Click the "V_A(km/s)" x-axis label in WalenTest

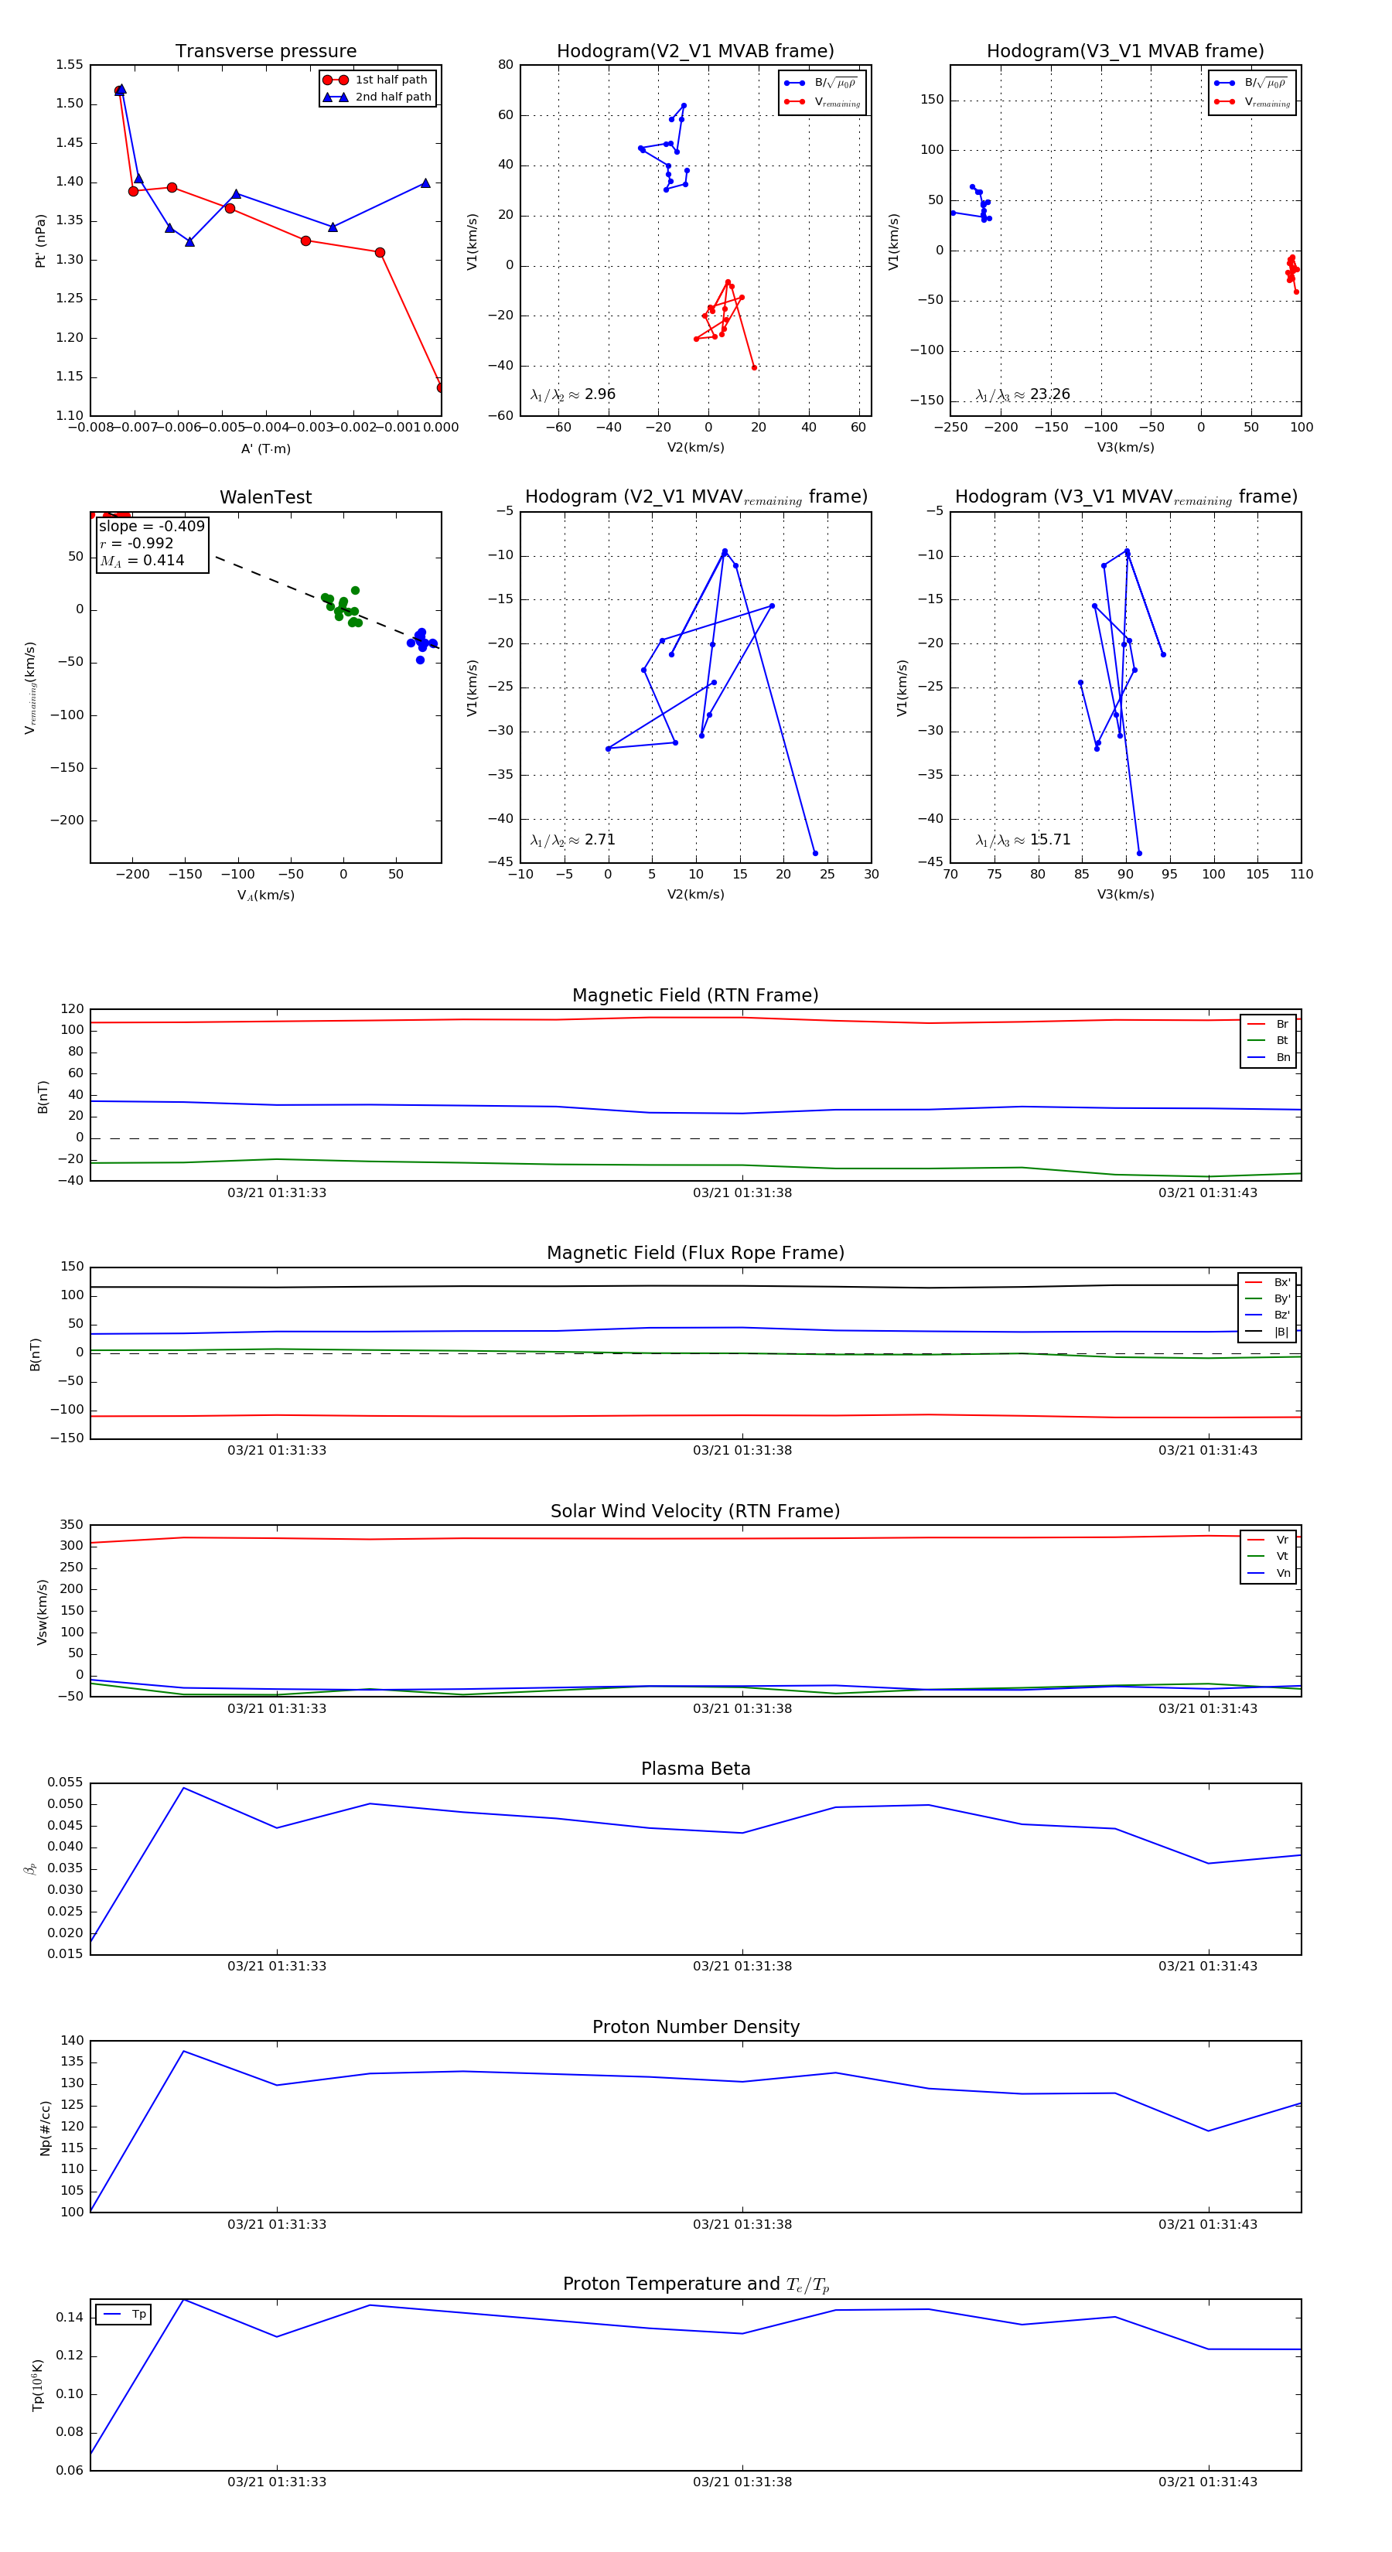tap(265, 896)
